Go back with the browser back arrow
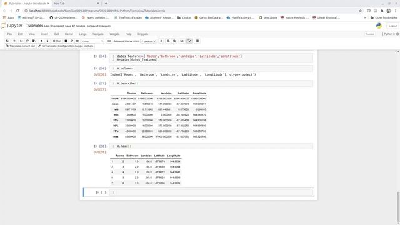 (4, 11)
